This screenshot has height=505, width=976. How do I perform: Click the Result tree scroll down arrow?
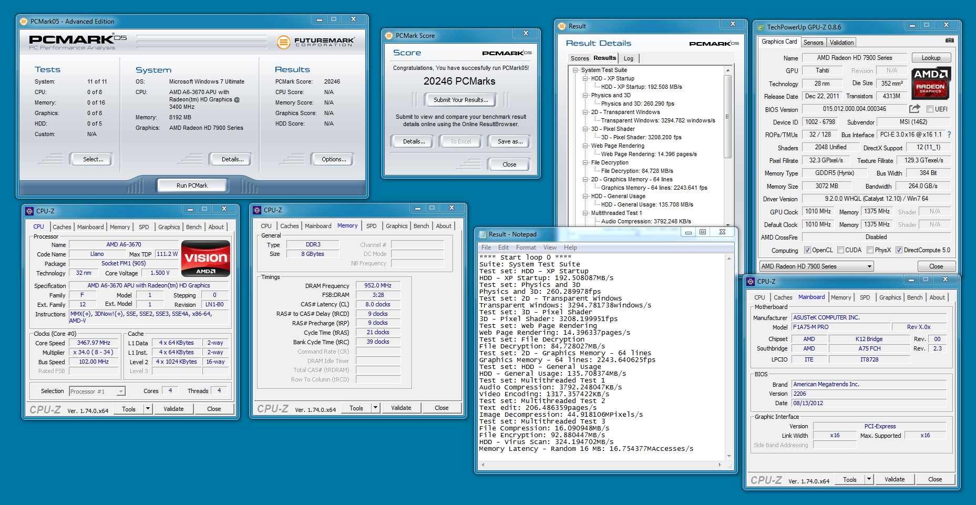pos(728,224)
